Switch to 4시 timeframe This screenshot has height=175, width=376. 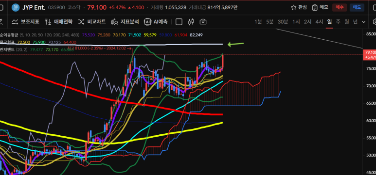319,22
